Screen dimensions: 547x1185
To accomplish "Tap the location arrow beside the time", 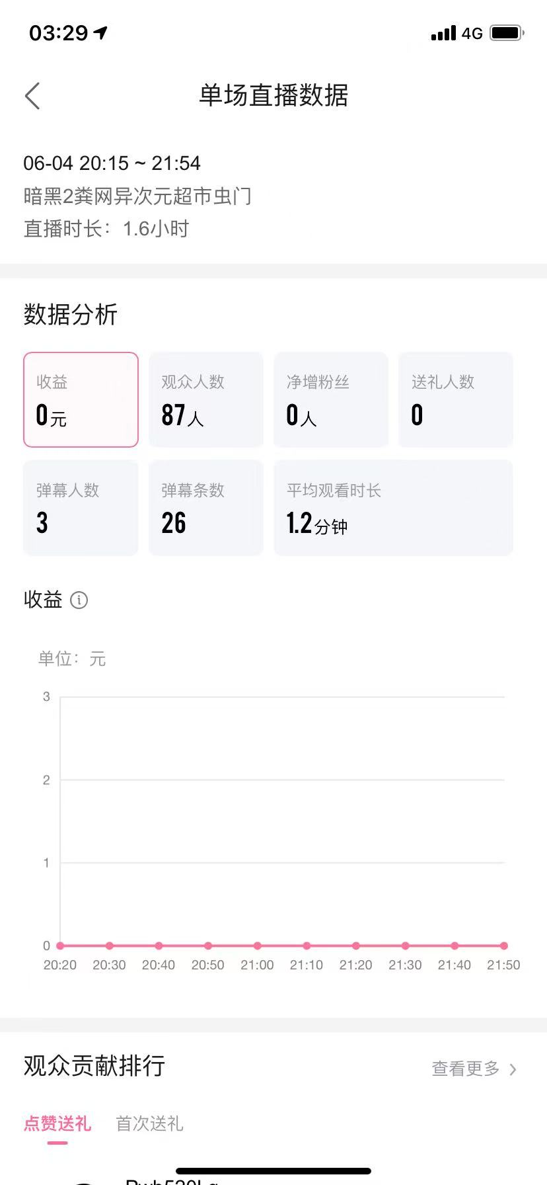I will pyautogui.click(x=100, y=32).
